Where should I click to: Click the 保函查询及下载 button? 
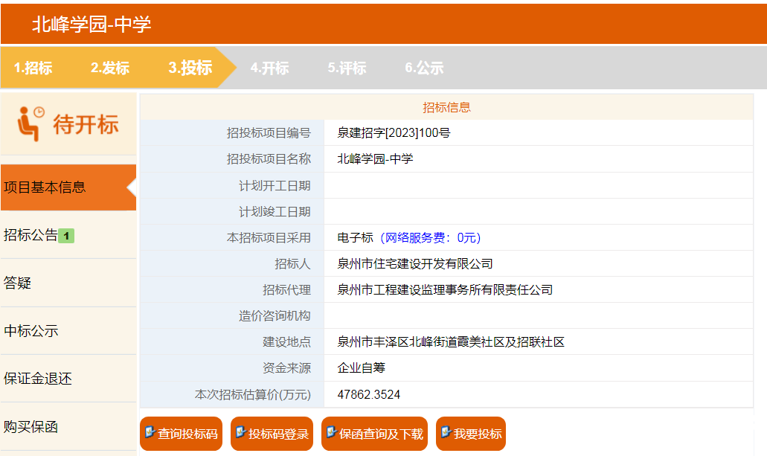[x=375, y=434]
